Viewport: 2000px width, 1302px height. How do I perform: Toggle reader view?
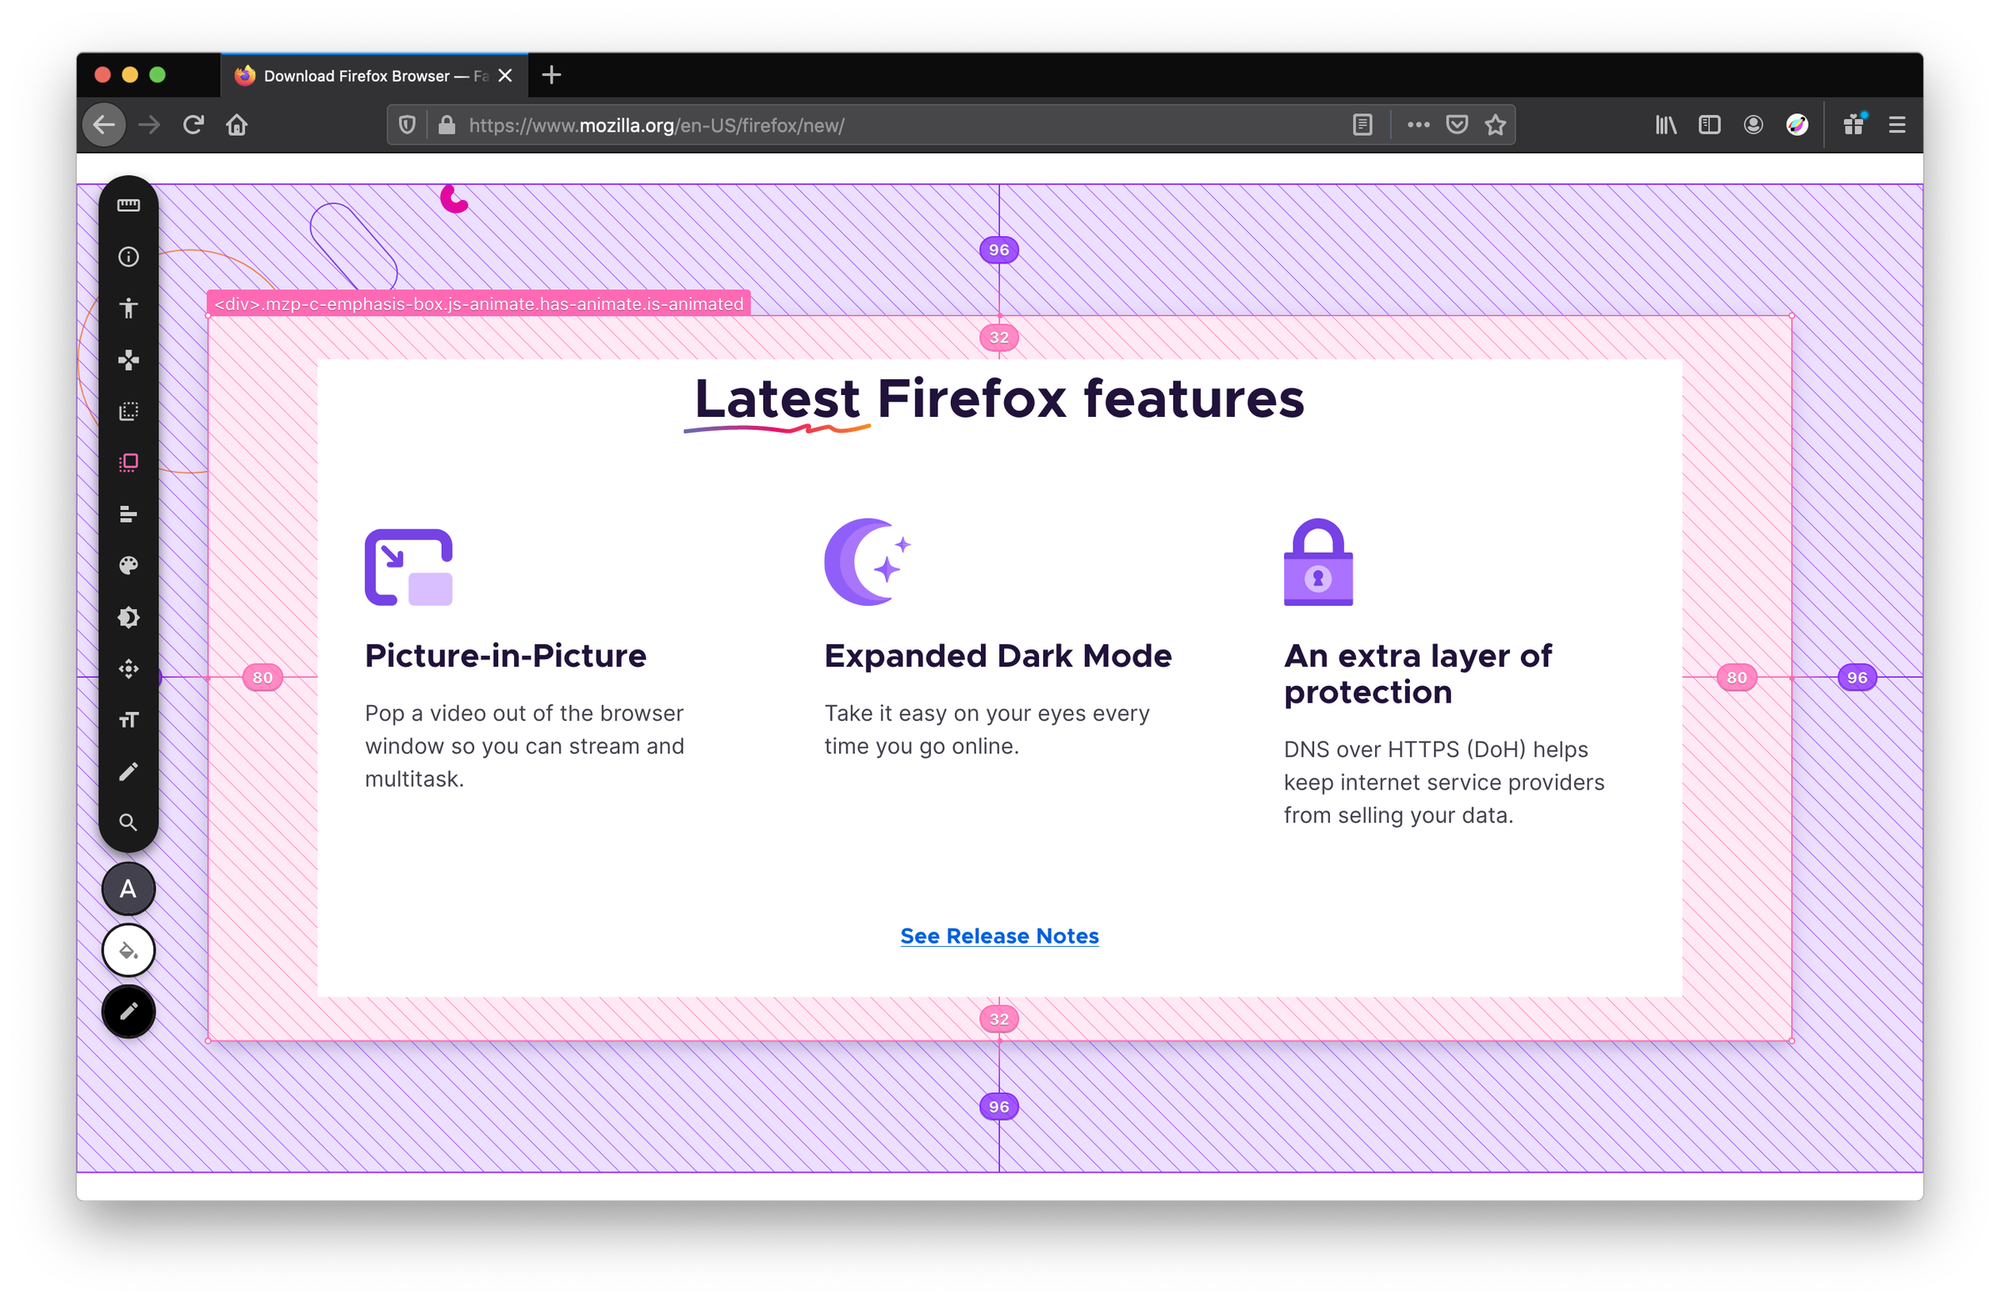click(1363, 125)
